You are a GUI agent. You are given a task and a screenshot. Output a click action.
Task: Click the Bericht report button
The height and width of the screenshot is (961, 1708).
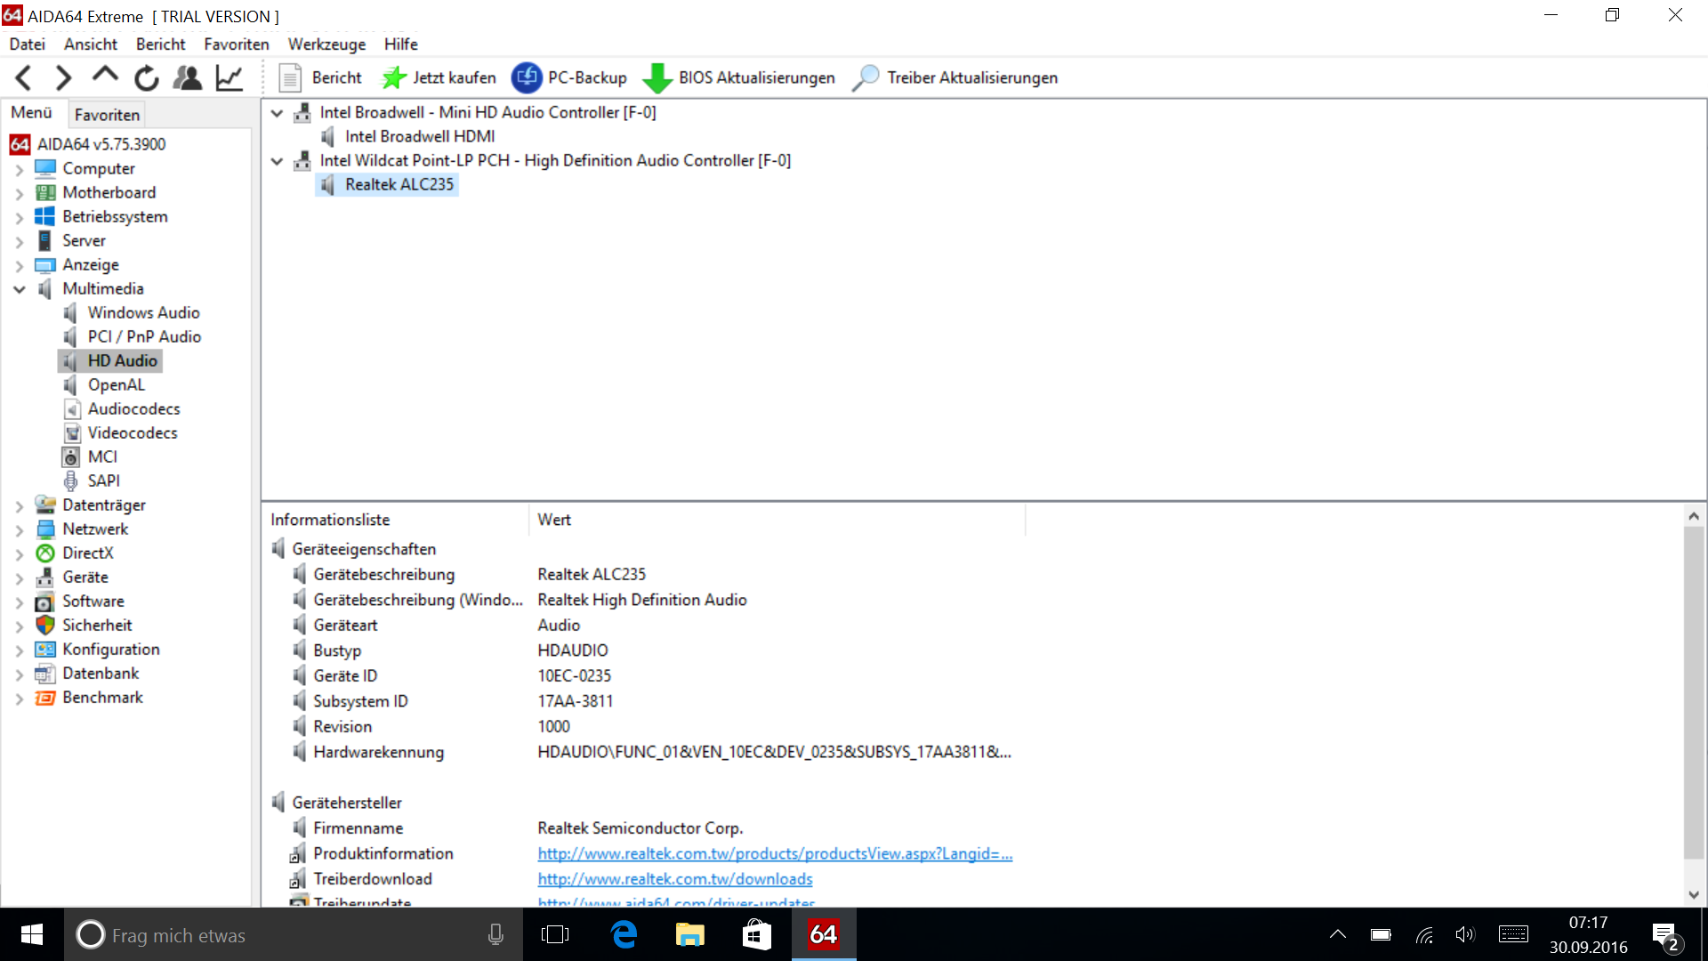pyautogui.click(x=320, y=78)
